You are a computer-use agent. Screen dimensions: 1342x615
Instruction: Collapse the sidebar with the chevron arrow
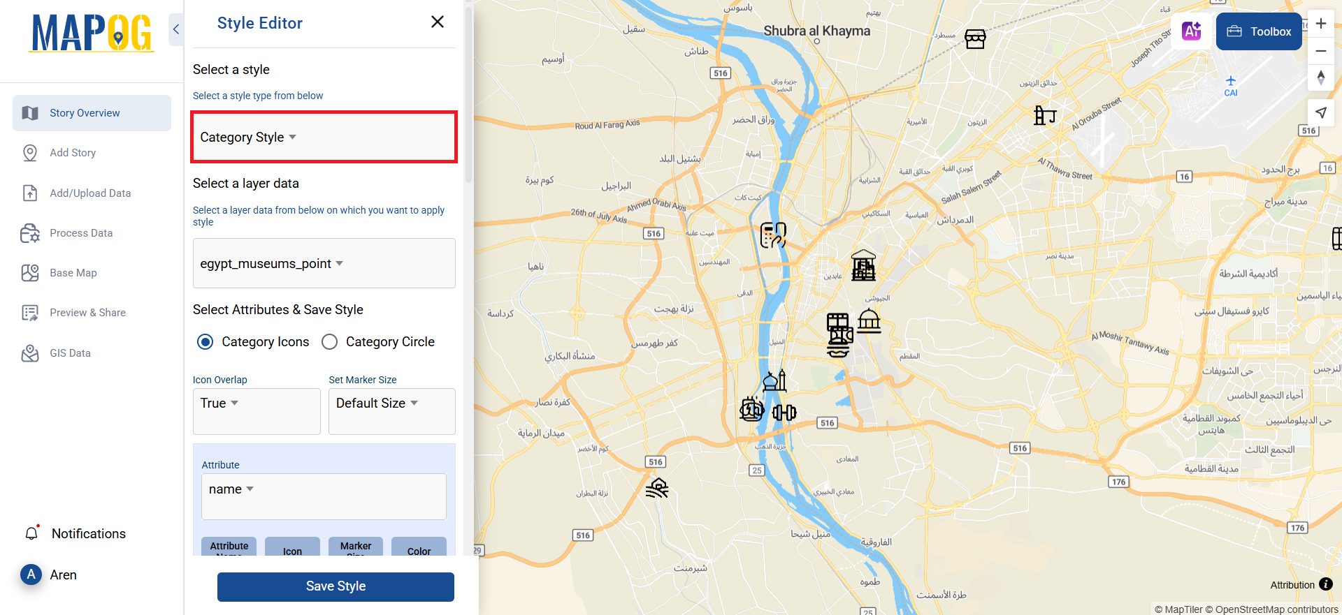[x=176, y=29]
